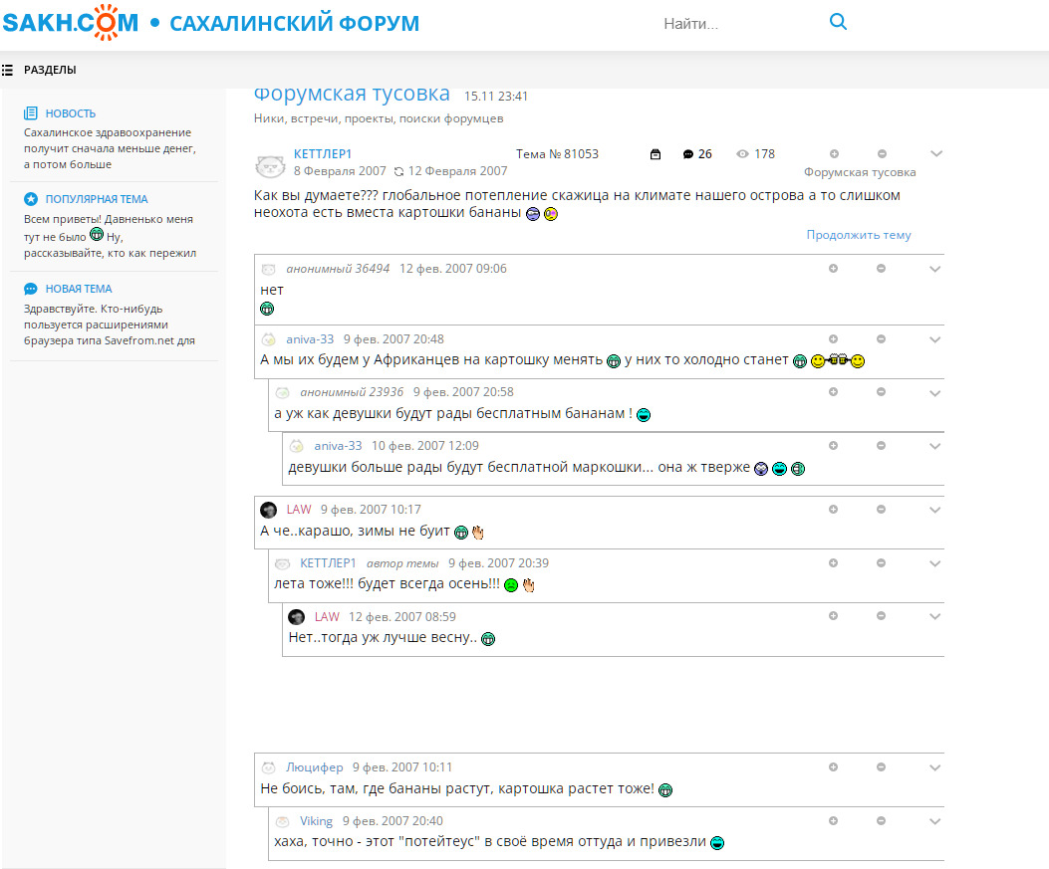Expand options for анонимный 23936 comment
The width and height of the screenshot is (1049, 869).
click(x=935, y=393)
